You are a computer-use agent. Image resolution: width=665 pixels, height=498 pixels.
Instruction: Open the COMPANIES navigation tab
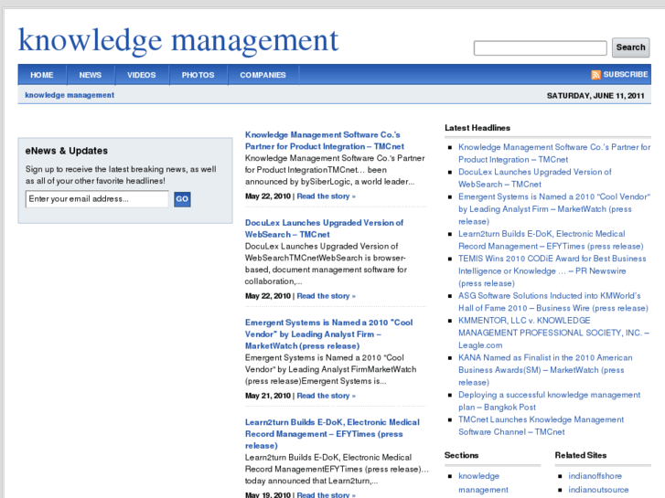coord(263,75)
